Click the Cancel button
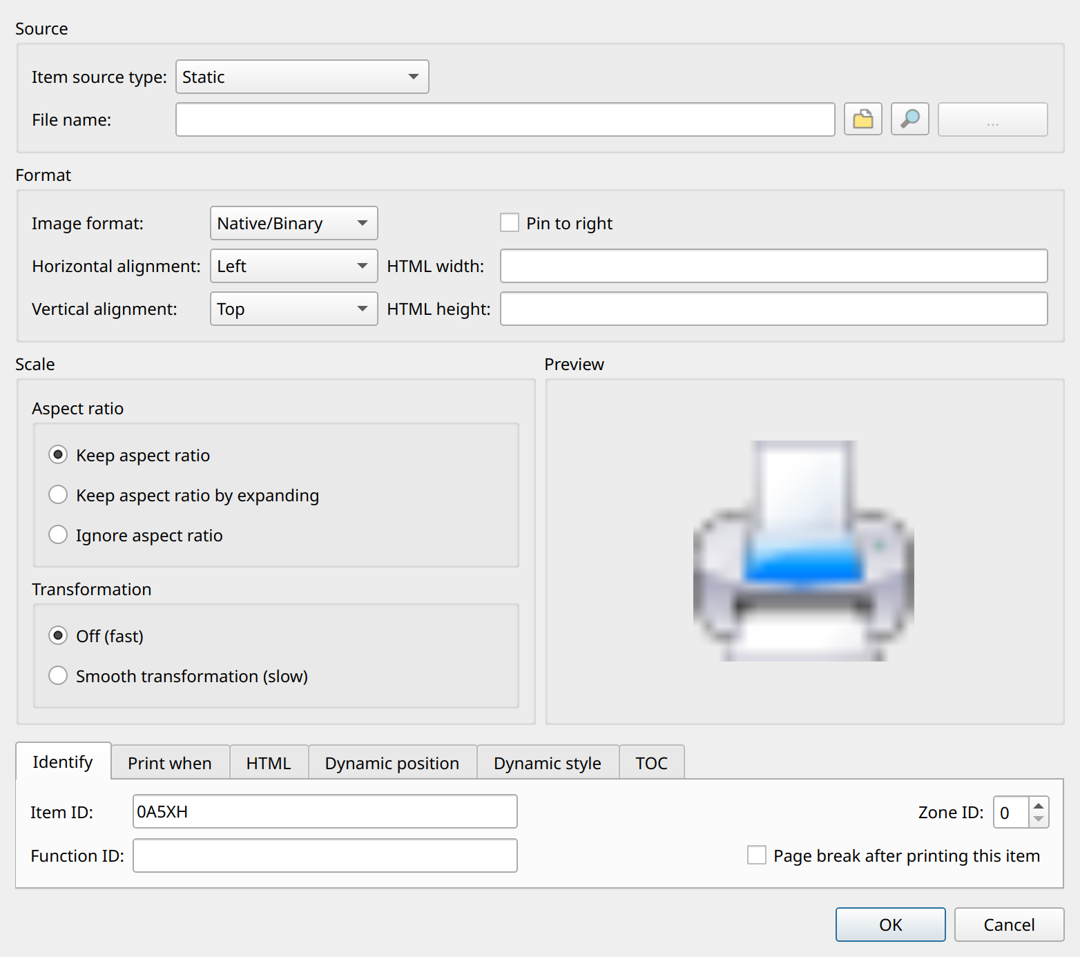 tap(1010, 925)
